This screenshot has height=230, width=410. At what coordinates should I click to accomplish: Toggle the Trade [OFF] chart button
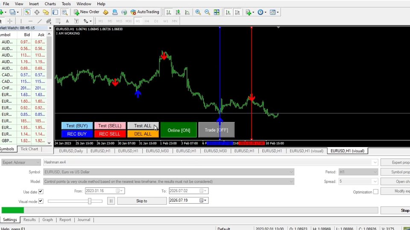(217, 130)
